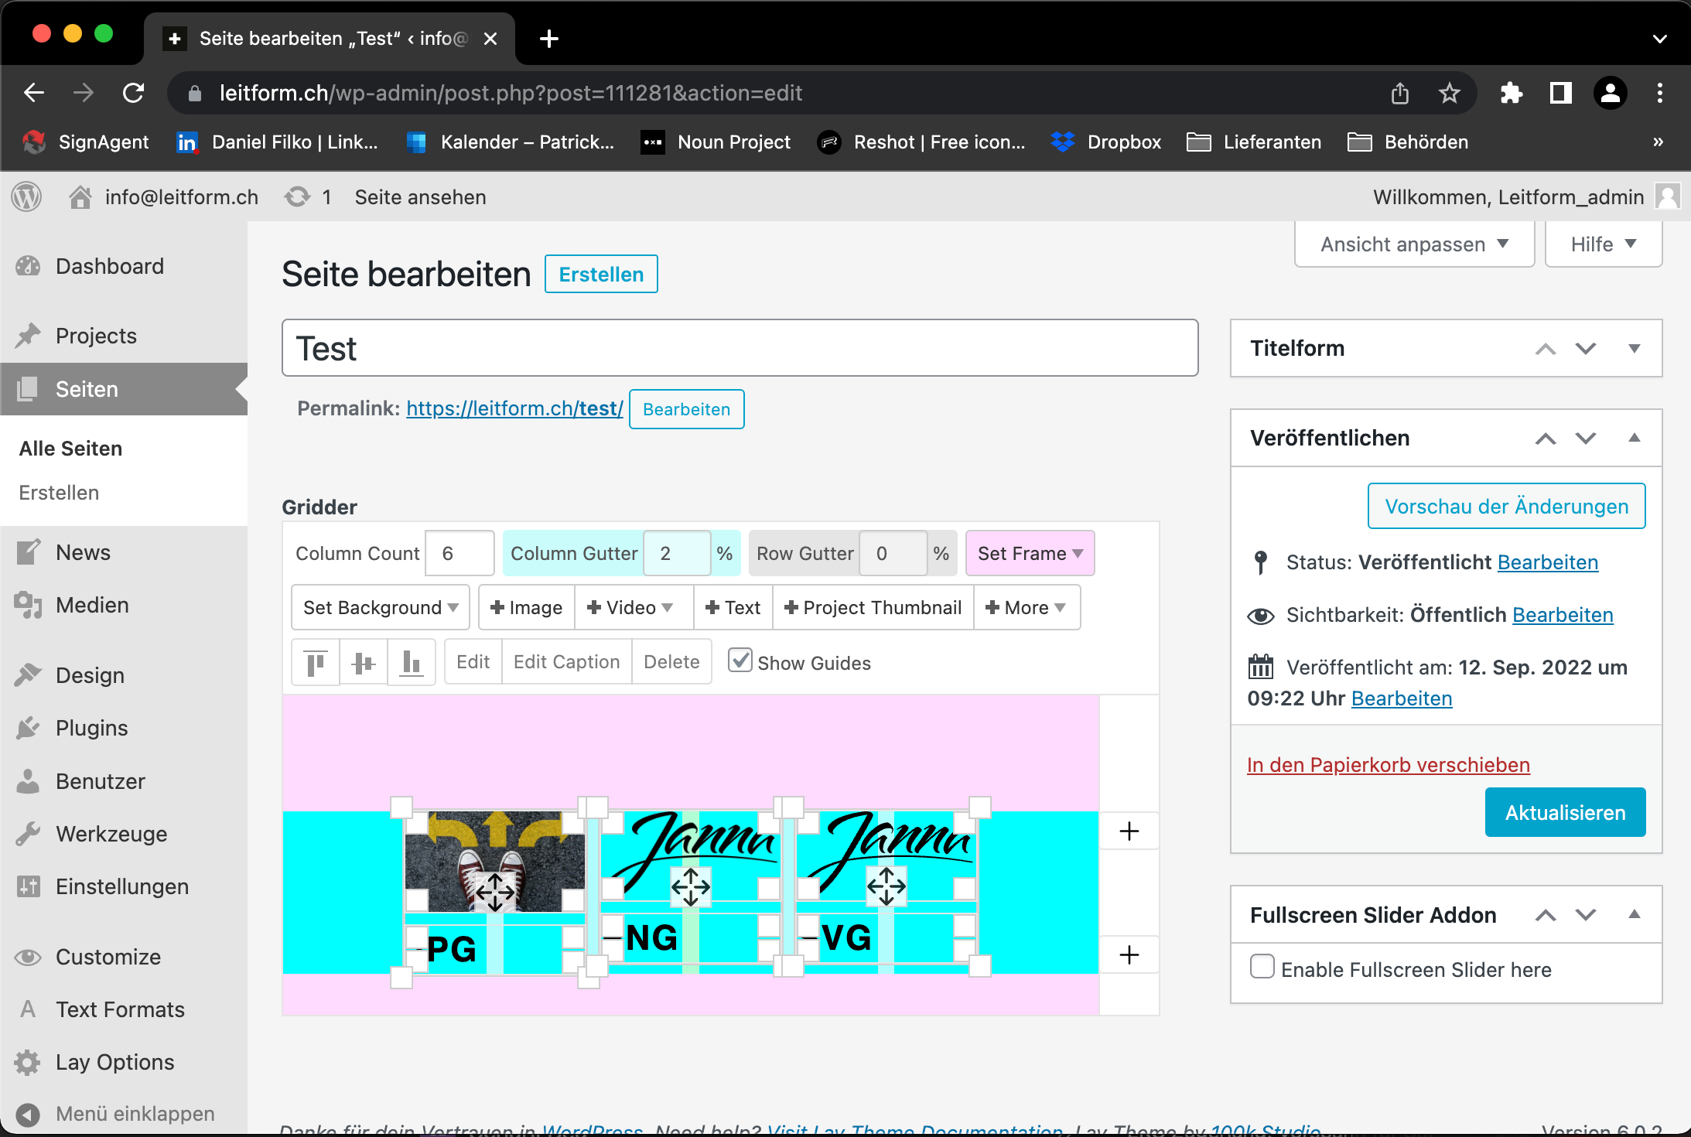Collapse the Veröffentlichen panel toggle arrow
This screenshot has width=1691, height=1137.
(x=1634, y=438)
